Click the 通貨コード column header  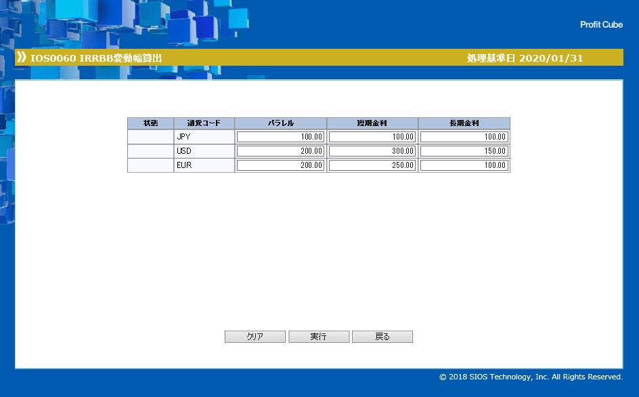(x=204, y=123)
